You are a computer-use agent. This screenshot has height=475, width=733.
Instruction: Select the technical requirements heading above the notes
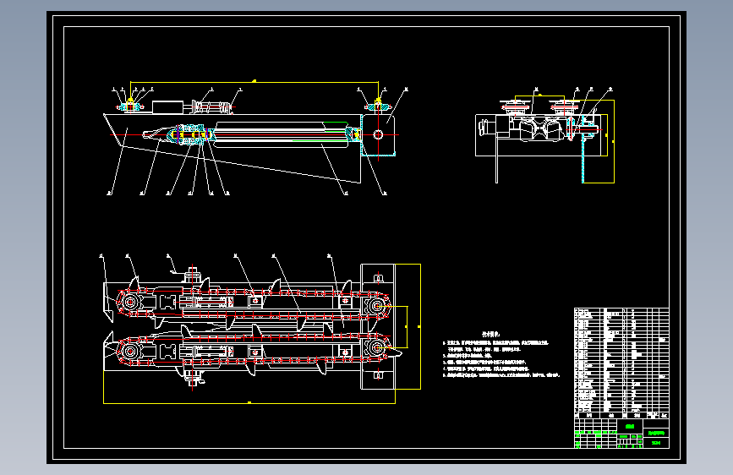pyautogui.click(x=490, y=334)
